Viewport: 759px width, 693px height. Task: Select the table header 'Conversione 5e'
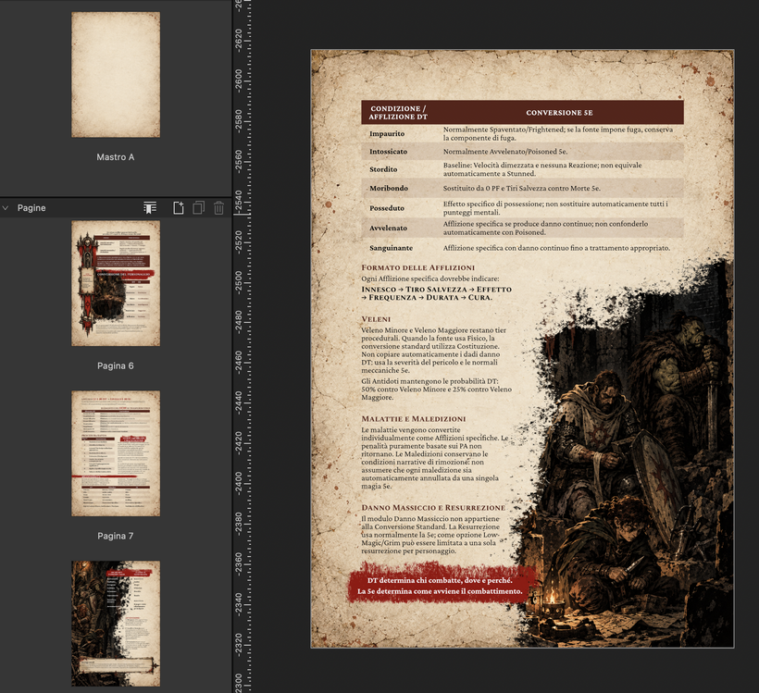point(559,113)
